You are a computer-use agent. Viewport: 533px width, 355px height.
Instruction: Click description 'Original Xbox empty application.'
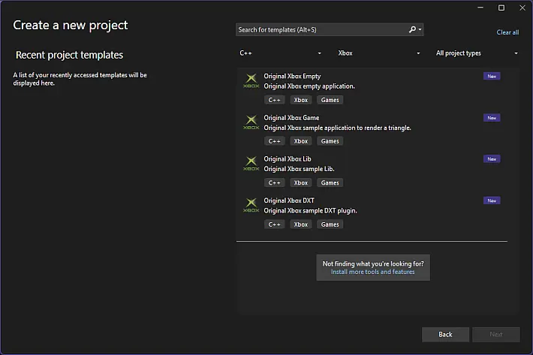(x=309, y=86)
